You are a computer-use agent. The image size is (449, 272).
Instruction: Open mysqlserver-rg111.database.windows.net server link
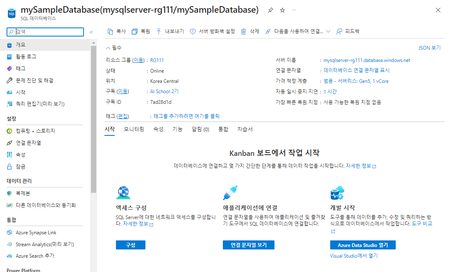(x=367, y=60)
